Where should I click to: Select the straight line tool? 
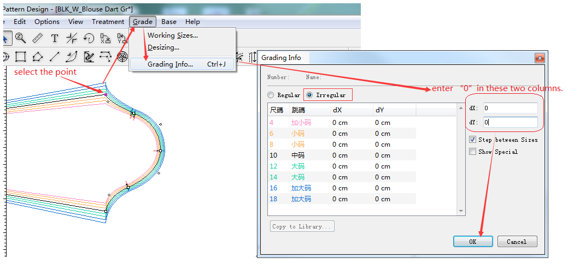click(54, 57)
